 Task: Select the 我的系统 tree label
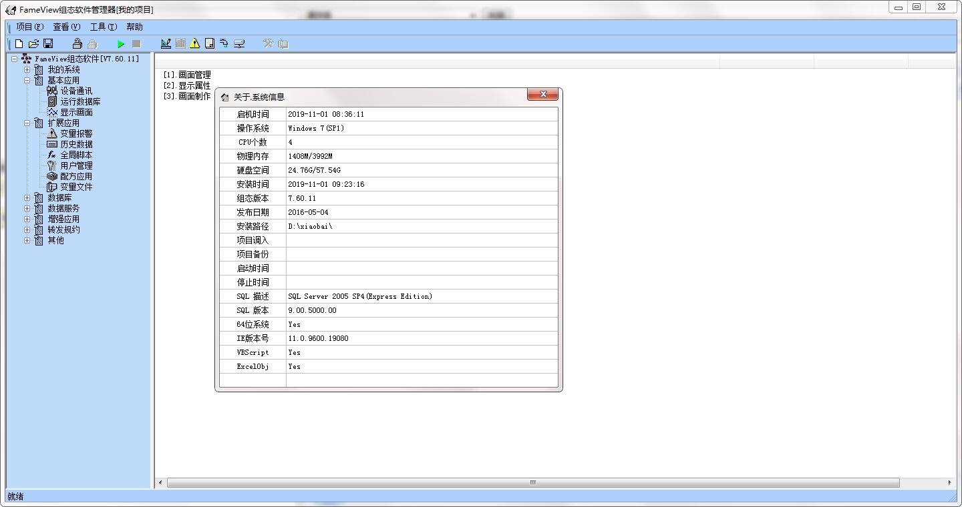63,69
